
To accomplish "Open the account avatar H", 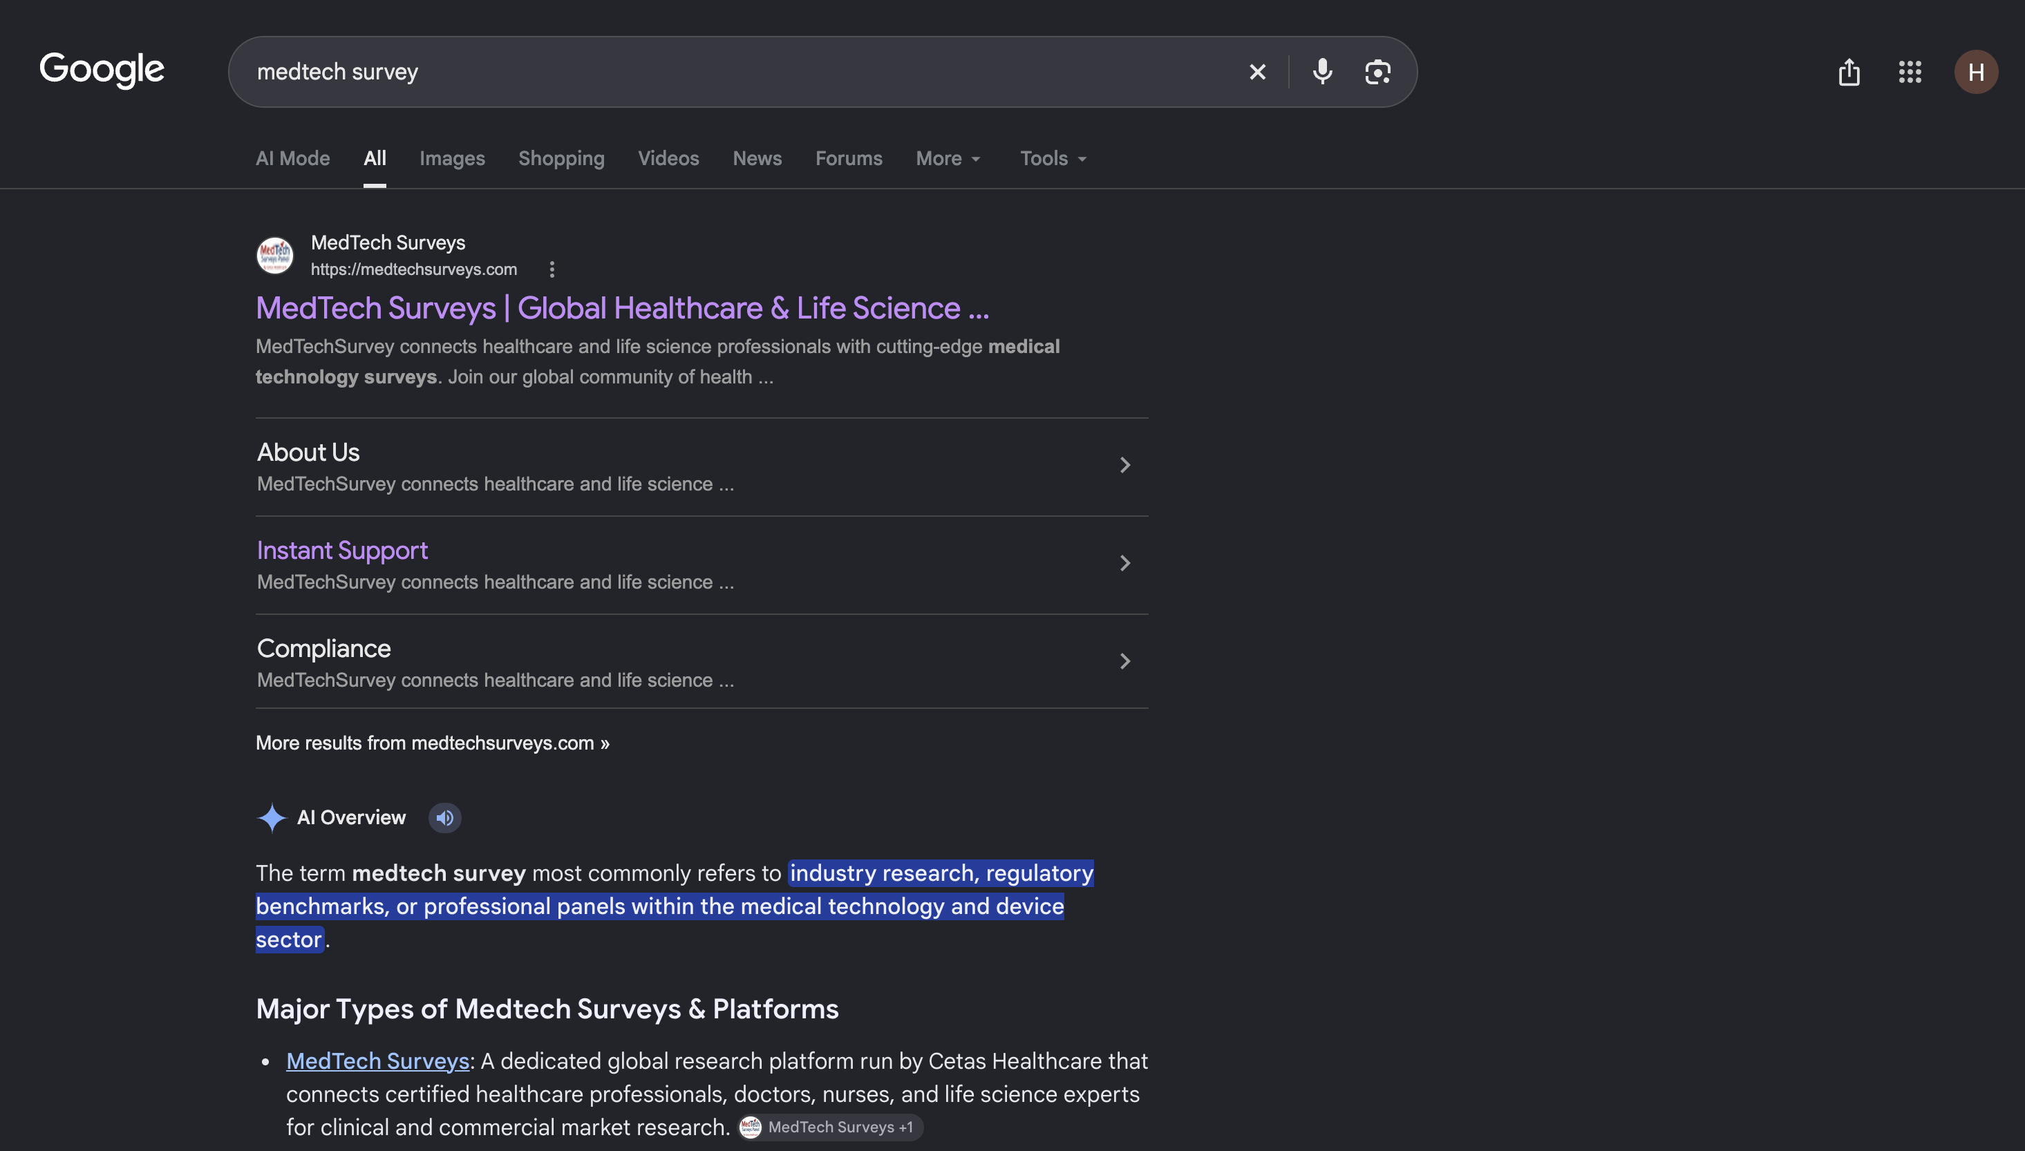I will coord(1976,72).
